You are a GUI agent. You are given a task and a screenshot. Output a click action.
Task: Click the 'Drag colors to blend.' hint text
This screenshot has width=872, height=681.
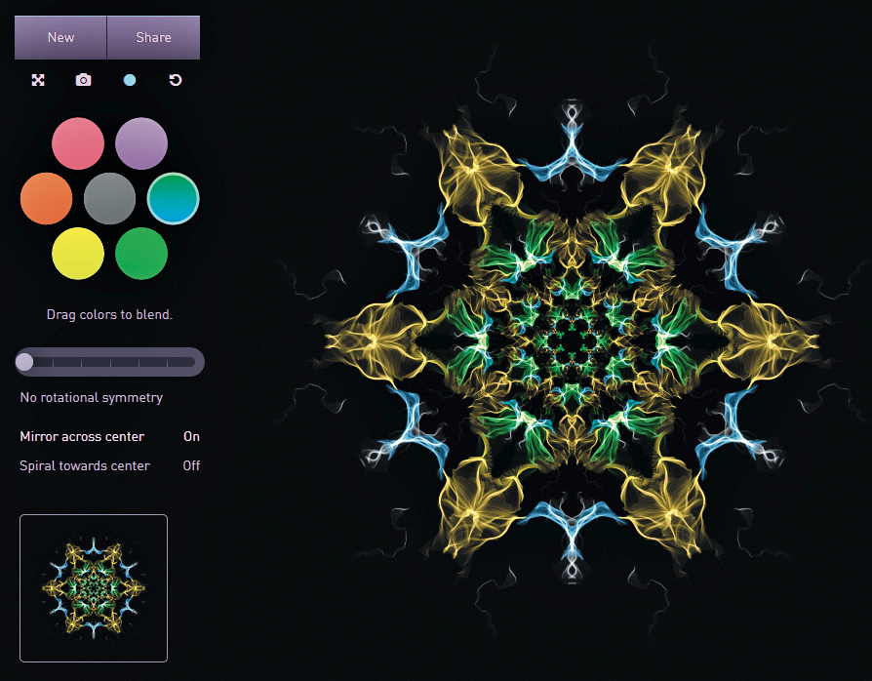pos(109,314)
